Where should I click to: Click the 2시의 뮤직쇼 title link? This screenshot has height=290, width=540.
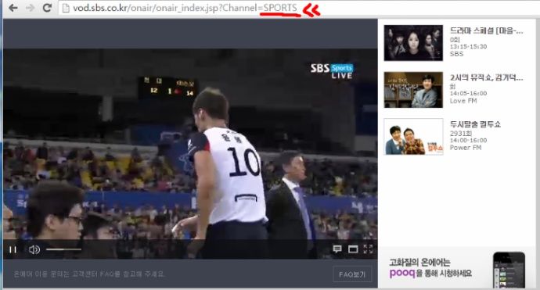(486, 77)
